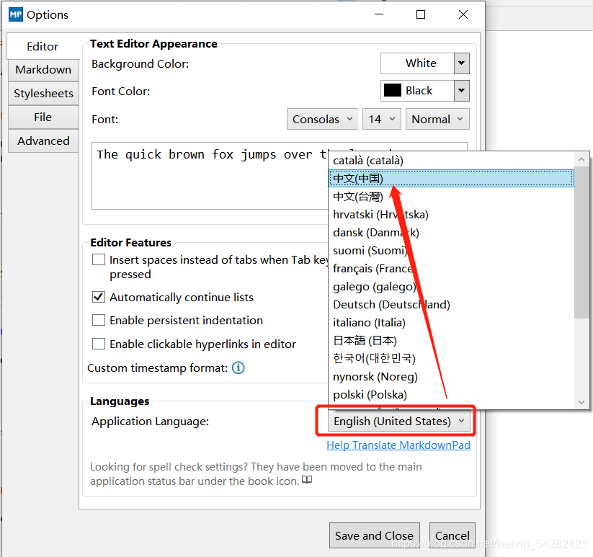This screenshot has height=557, width=593.
Task: Close the Options dialog
Action: pos(463,14)
